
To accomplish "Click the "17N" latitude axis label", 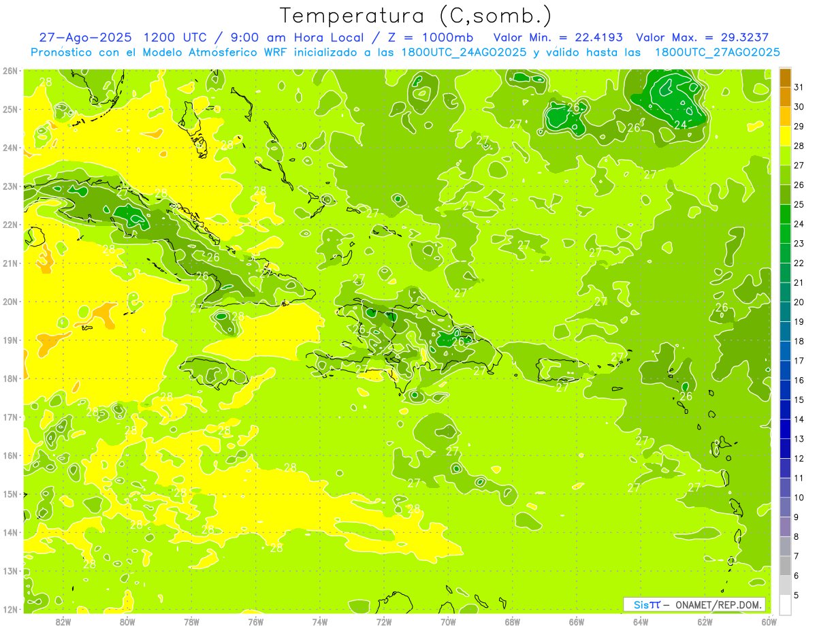I will [x=10, y=417].
